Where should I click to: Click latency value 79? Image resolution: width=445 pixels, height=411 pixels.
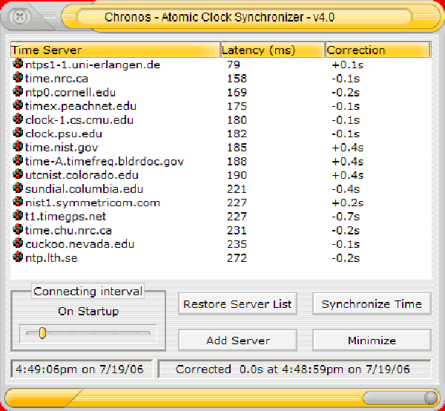click(234, 65)
